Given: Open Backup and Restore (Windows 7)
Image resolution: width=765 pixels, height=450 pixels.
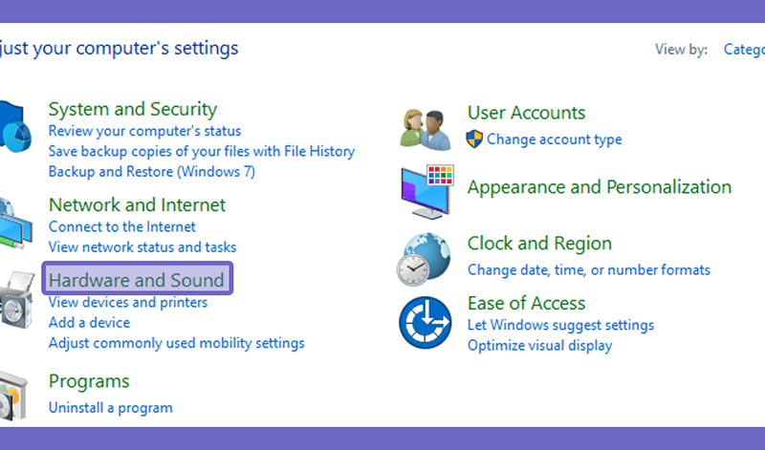Looking at the screenshot, I should tap(152, 172).
